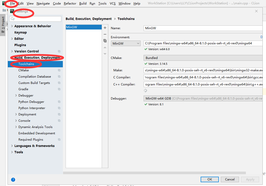
Task: Click the magnifier icon in the settings search
Action: 12,19
